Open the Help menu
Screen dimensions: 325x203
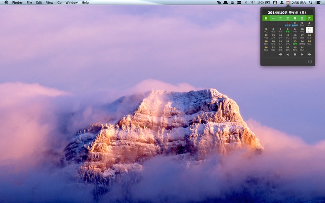[x=85, y=2]
